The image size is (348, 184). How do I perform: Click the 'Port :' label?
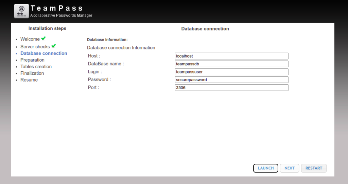[x=93, y=88]
